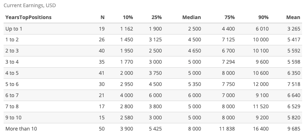The width and height of the screenshot is (305, 137).
Task: Click the "More than 10" row label
Action: tap(21, 129)
